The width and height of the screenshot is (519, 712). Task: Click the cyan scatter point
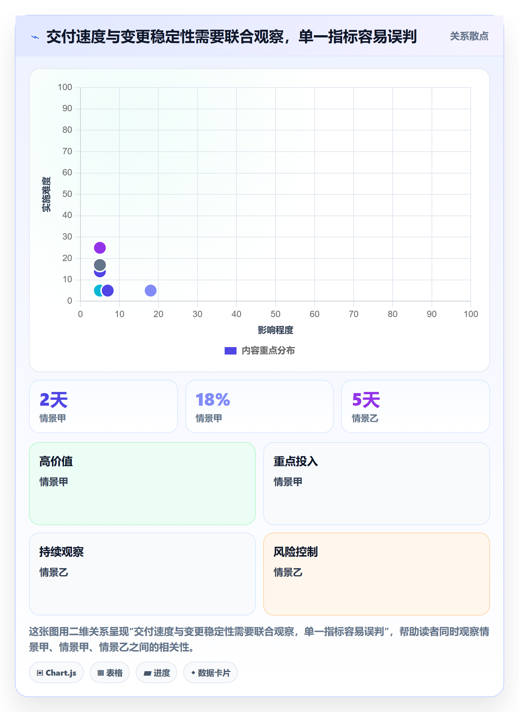coord(98,290)
